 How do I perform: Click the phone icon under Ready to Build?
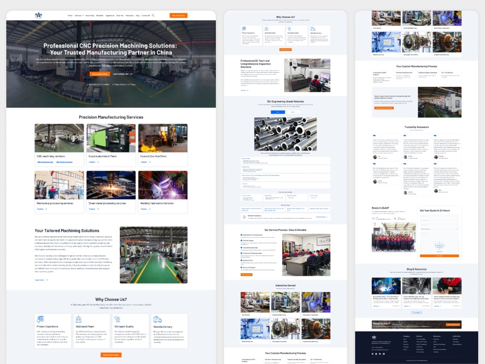click(395, 218)
